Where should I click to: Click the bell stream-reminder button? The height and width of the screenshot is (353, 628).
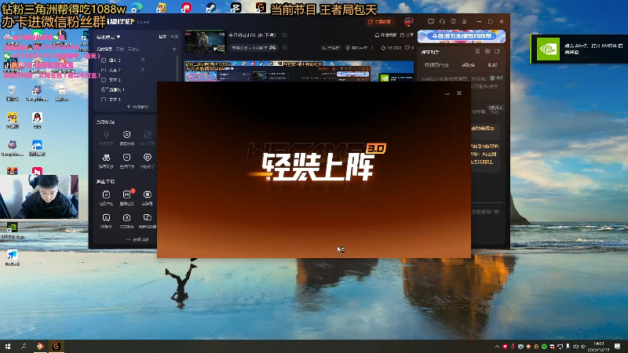(x=385, y=35)
